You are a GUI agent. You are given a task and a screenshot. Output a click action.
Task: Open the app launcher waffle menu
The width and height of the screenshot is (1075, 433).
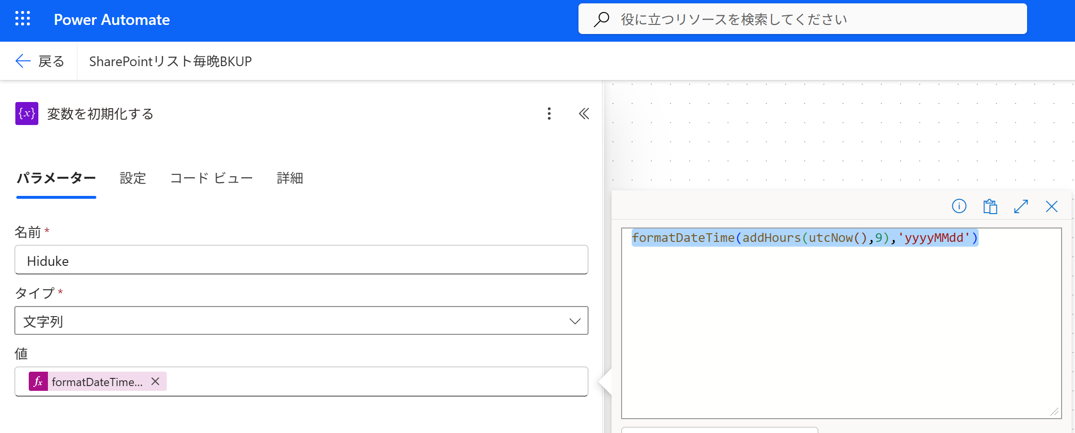click(23, 19)
